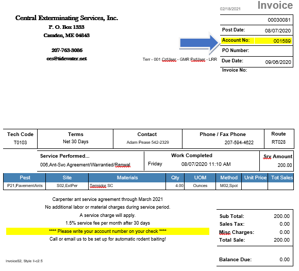
Task: Select the Terr - 001 CrtUser line
Action: tap(179, 59)
